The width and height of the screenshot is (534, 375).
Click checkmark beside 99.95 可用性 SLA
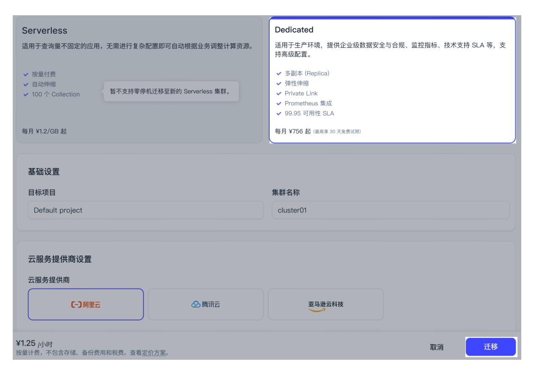[279, 114]
